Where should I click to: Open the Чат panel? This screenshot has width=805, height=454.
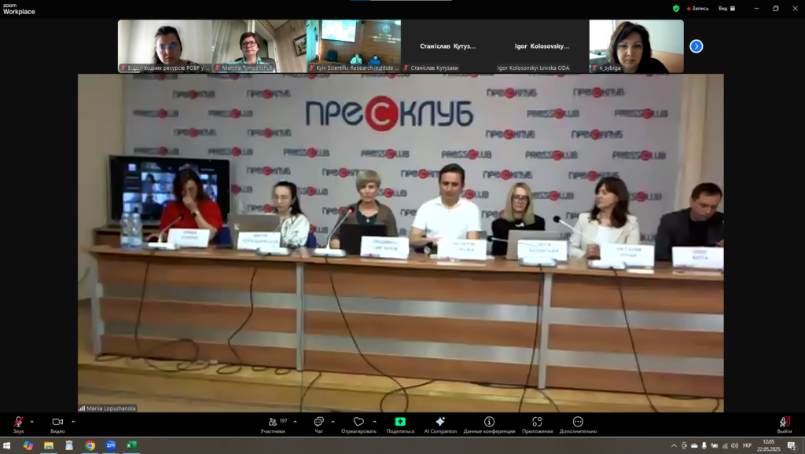(x=319, y=424)
